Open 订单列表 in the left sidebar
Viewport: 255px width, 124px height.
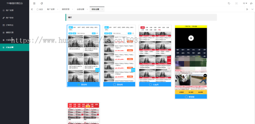[14, 25]
